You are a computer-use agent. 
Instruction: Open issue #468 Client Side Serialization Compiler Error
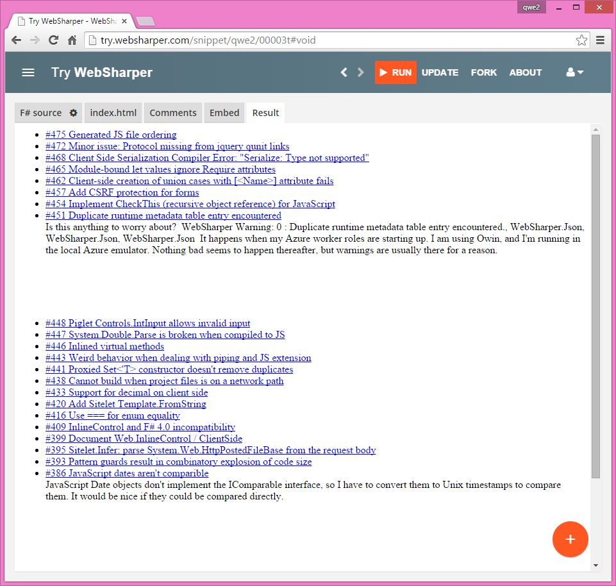tap(207, 158)
